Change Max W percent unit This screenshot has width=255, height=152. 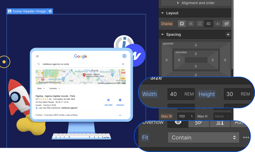pos(192,116)
